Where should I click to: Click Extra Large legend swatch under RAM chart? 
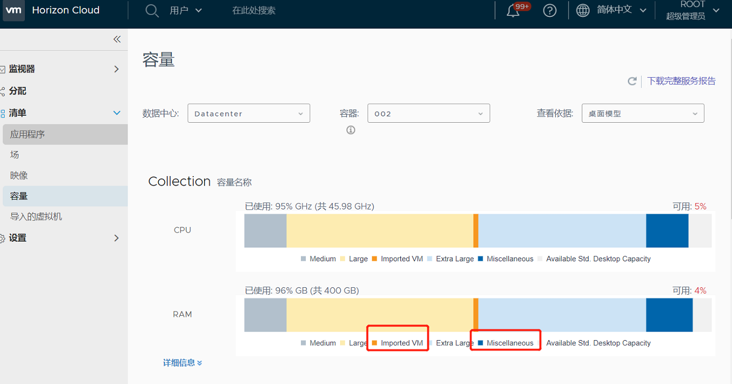(x=430, y=343)
